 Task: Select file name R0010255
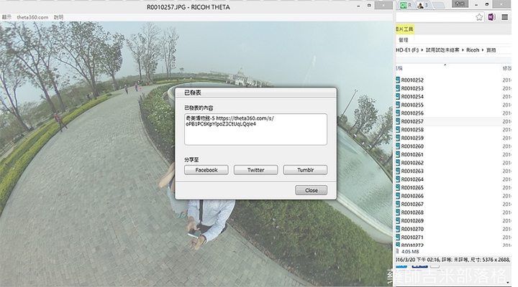[x=412, y=105]
